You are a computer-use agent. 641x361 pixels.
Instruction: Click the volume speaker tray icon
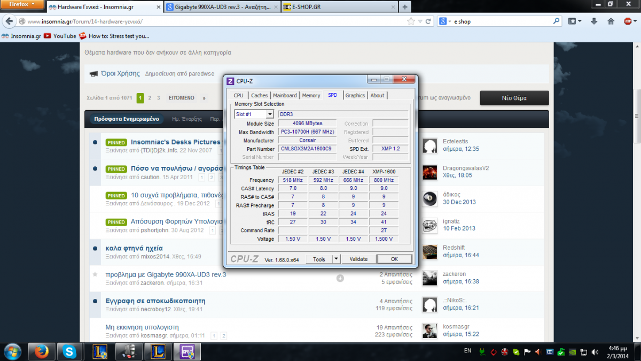click(x=596, y=351)
